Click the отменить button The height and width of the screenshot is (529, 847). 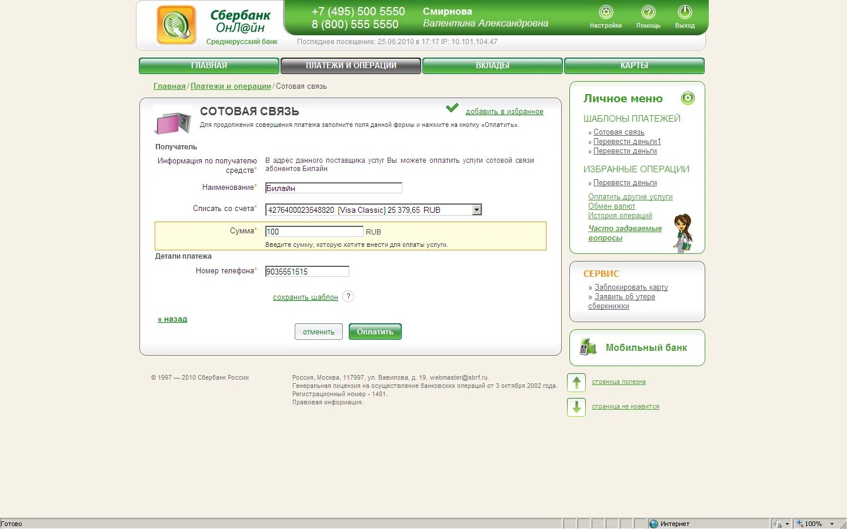(x=319, y=332)
